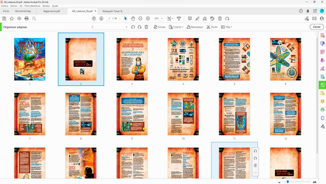326x184 pixels.
Task: Save the file with the floppy disk icon
Action: coord(4,18)
